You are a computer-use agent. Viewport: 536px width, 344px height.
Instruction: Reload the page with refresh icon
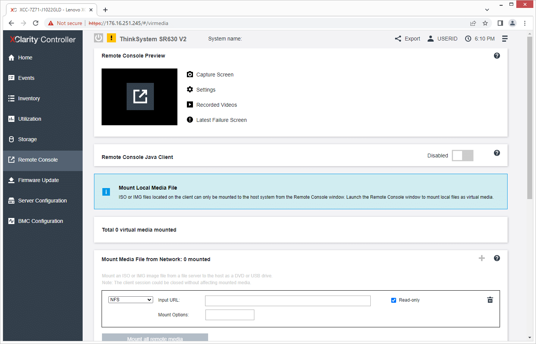pos(36,23)
